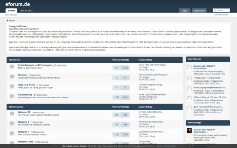Click speech bubble icon for Windows 7
This screenshot has width=237, height=148.
tap(12, 133)
